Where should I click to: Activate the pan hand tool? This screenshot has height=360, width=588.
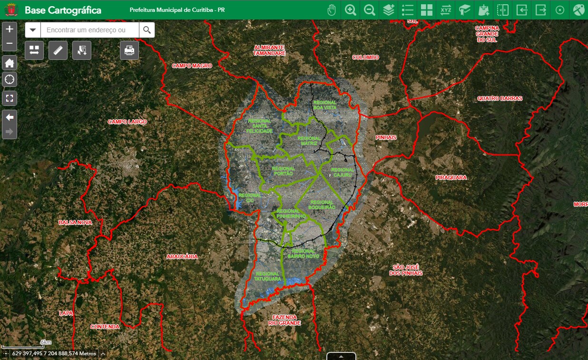click(332, 10)
